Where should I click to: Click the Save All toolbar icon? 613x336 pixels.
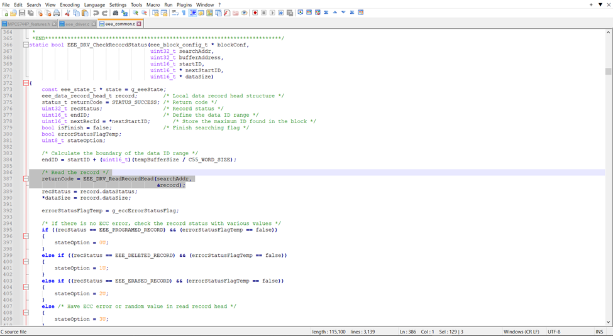tap(31, 13)
